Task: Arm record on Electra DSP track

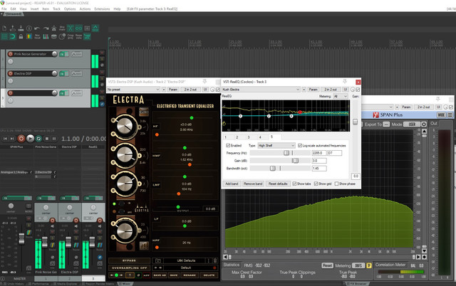Action: (11, 73)
